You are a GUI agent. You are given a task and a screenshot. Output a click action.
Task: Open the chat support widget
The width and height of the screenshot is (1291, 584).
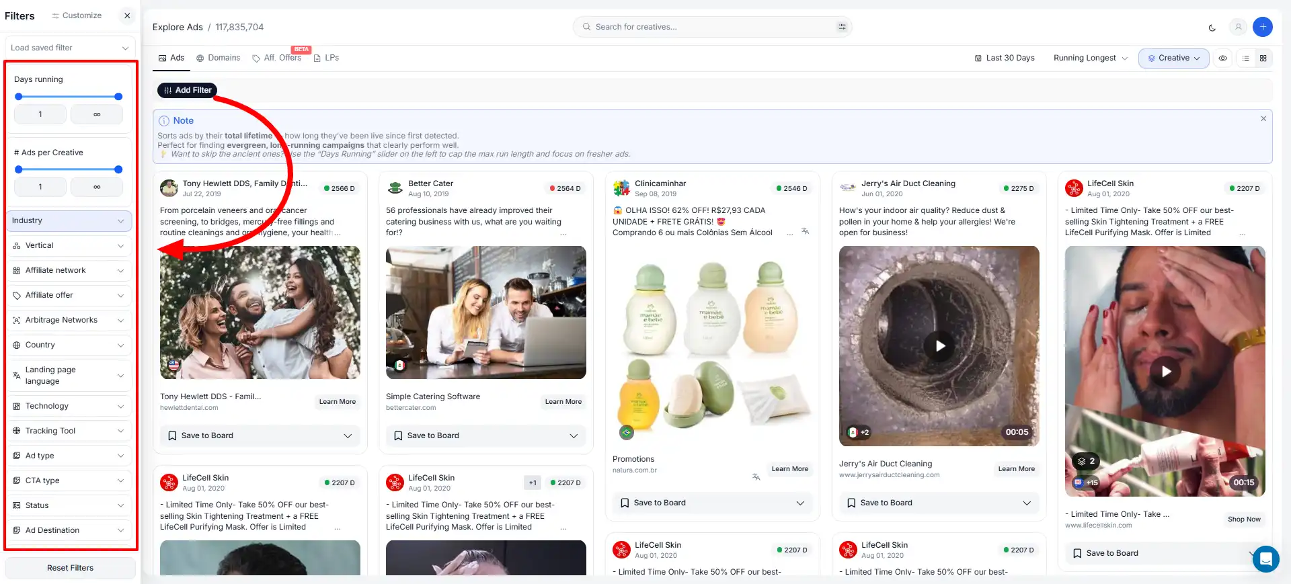1265,558
